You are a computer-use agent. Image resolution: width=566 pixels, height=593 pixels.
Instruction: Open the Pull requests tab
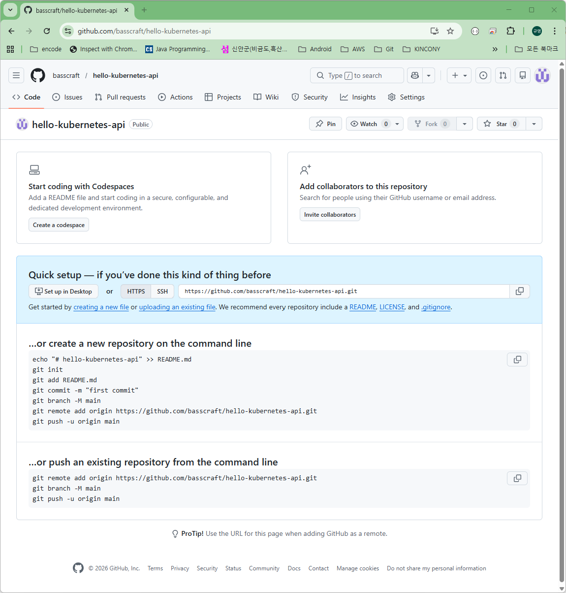click(x=120, y=97)
